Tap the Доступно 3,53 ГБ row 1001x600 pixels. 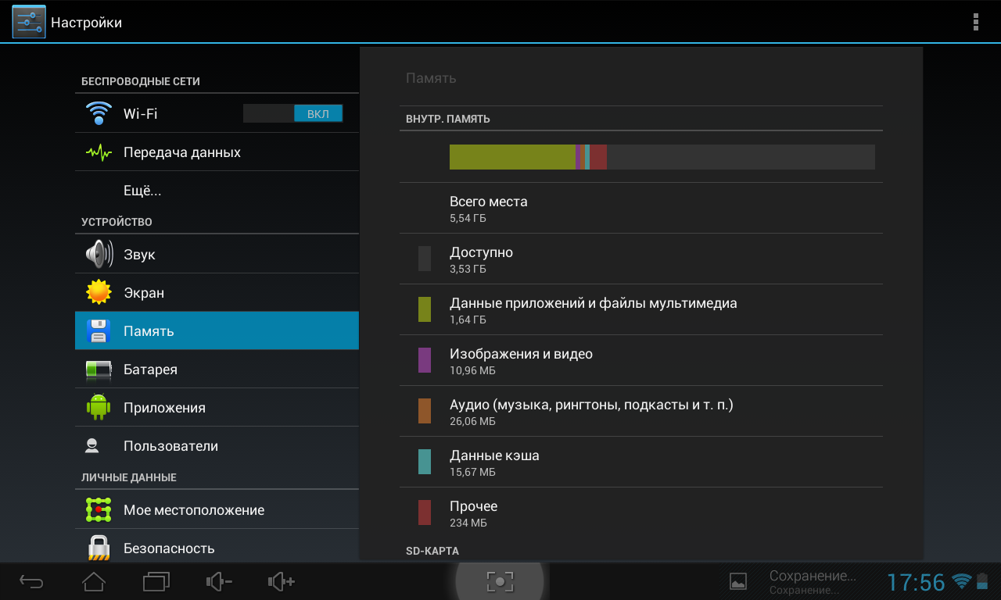[641, 259]
